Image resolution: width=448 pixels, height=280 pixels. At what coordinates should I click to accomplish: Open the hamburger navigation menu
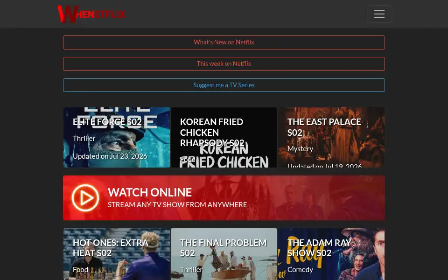point(379,14)
